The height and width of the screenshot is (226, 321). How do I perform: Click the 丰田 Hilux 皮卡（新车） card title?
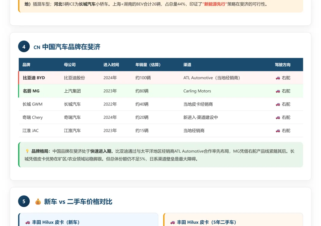56,222
